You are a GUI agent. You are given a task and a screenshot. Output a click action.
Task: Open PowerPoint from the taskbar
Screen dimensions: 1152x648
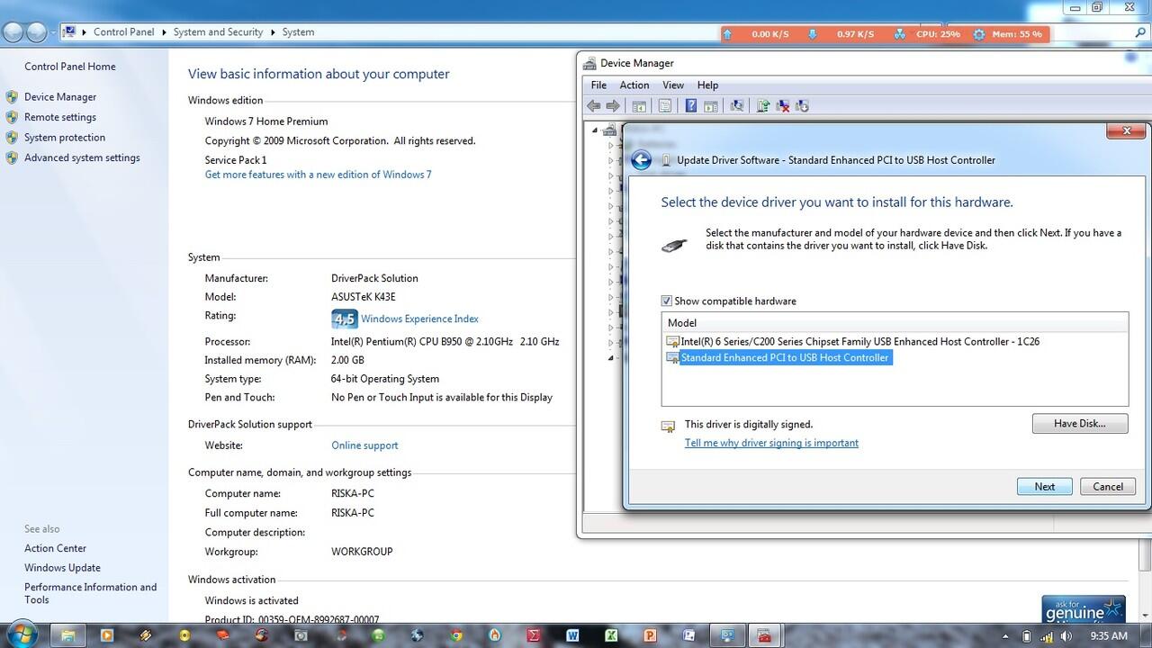click(650, 635)
